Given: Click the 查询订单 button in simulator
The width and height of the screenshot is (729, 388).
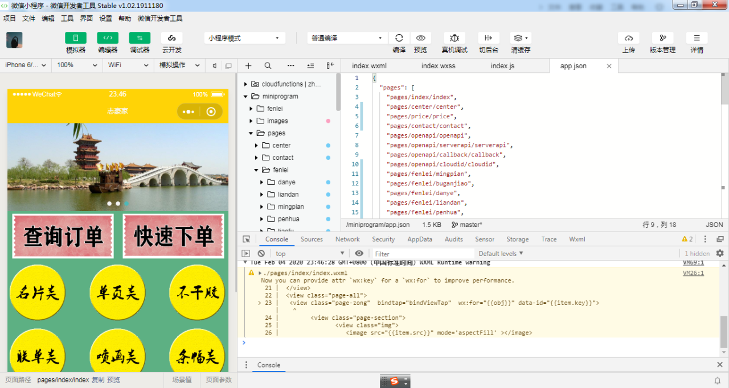Looking at the screenshot, I should 63,236.
